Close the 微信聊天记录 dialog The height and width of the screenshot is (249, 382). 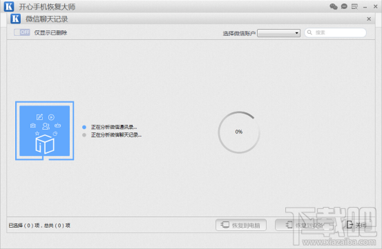click(x=369, y=19)
